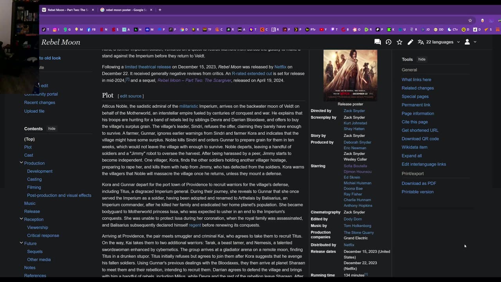The image size is (501, 282).
Task: Open the Upload file sidebar link
Action: (x=34, y=111)
